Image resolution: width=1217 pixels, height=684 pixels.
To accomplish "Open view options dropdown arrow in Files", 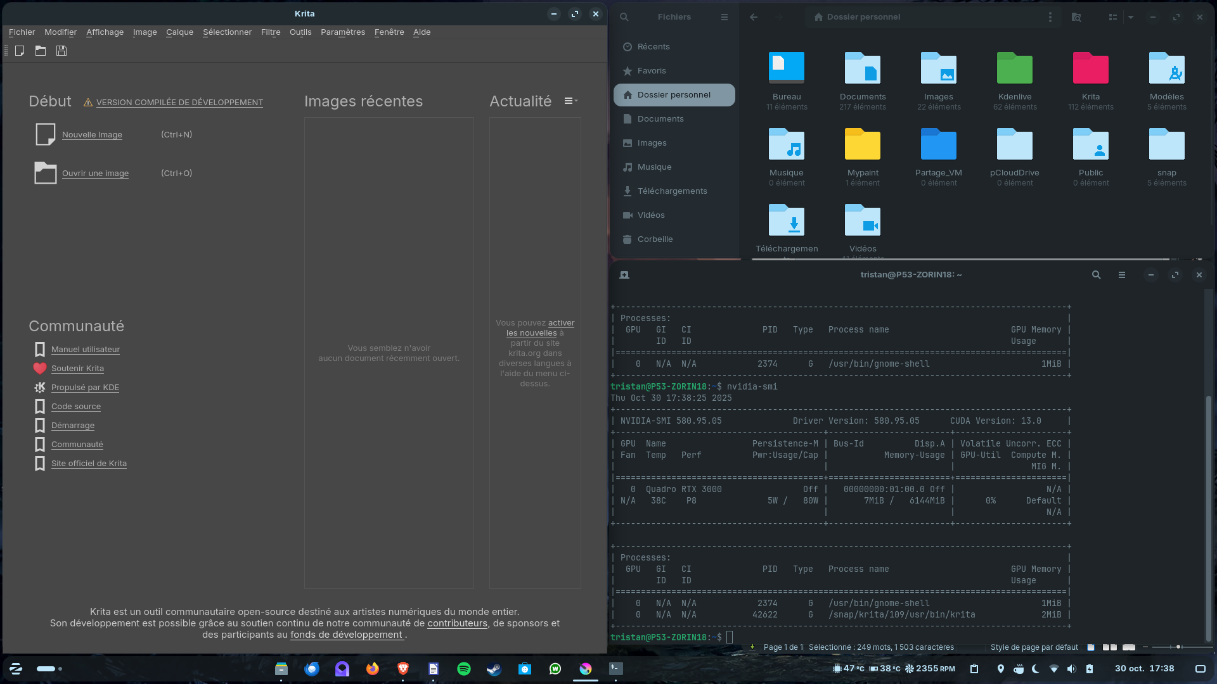I will pyautogui.click(x=1131, y=17).
